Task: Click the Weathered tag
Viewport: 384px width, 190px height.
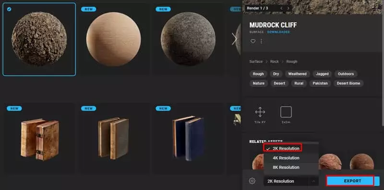Action: (x=297, y=74)
